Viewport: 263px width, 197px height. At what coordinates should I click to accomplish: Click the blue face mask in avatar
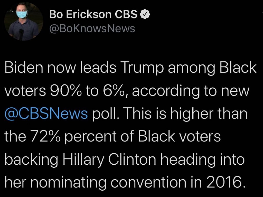22,14
